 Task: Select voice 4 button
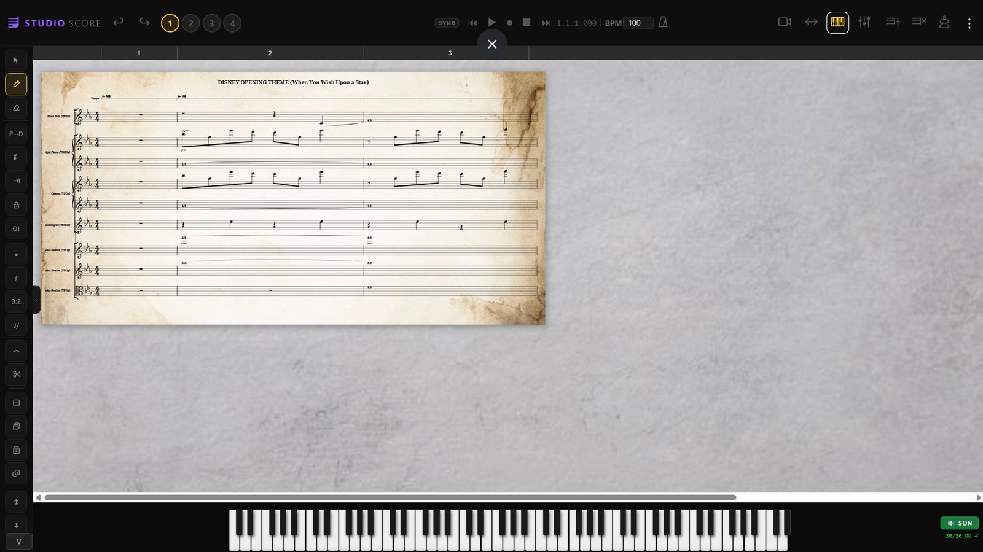coord(232,23)
